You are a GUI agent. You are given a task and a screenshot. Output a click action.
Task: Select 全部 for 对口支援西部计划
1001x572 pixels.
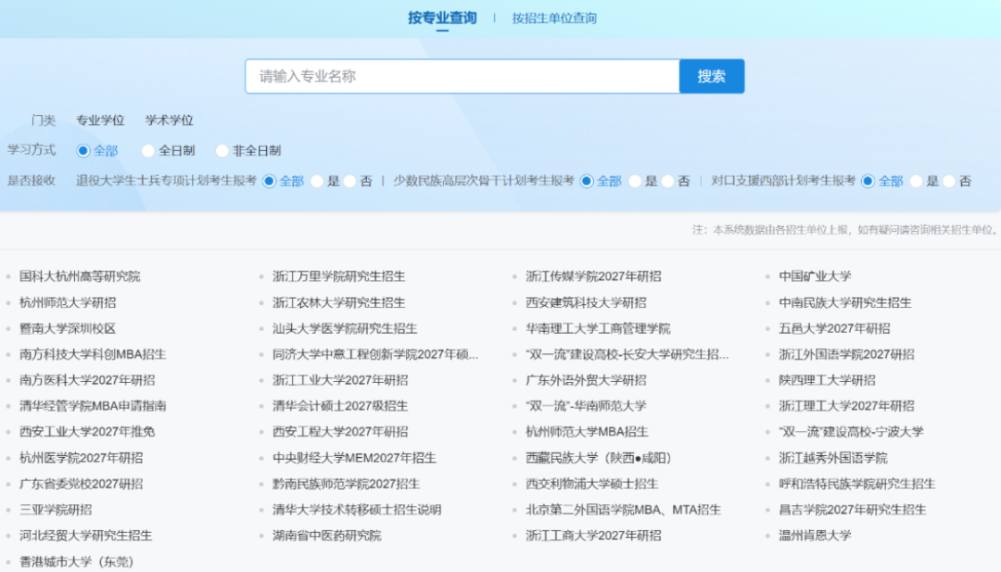click(868, 182)
